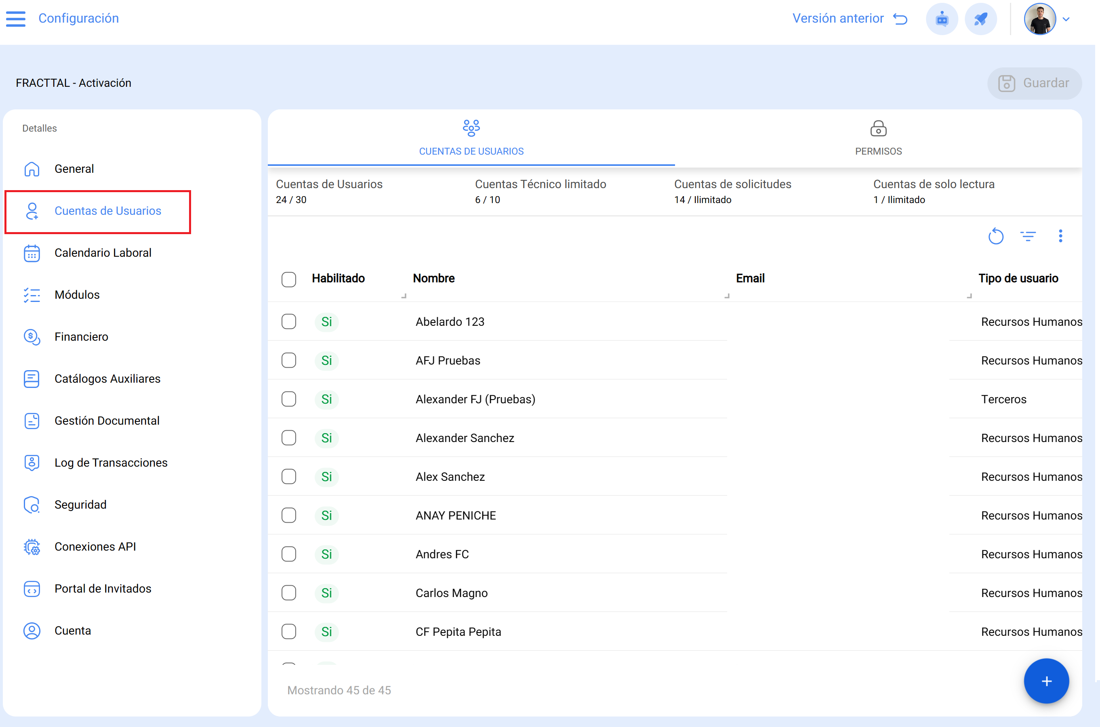
Task: Open the Log de Transacciones section
Action: pyautogui.click(x=110, y=463)
